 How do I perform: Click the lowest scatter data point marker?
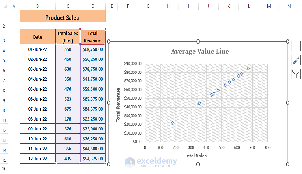172,123
